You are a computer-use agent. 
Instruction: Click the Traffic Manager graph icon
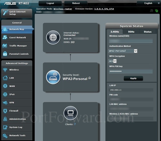point(5,46)
